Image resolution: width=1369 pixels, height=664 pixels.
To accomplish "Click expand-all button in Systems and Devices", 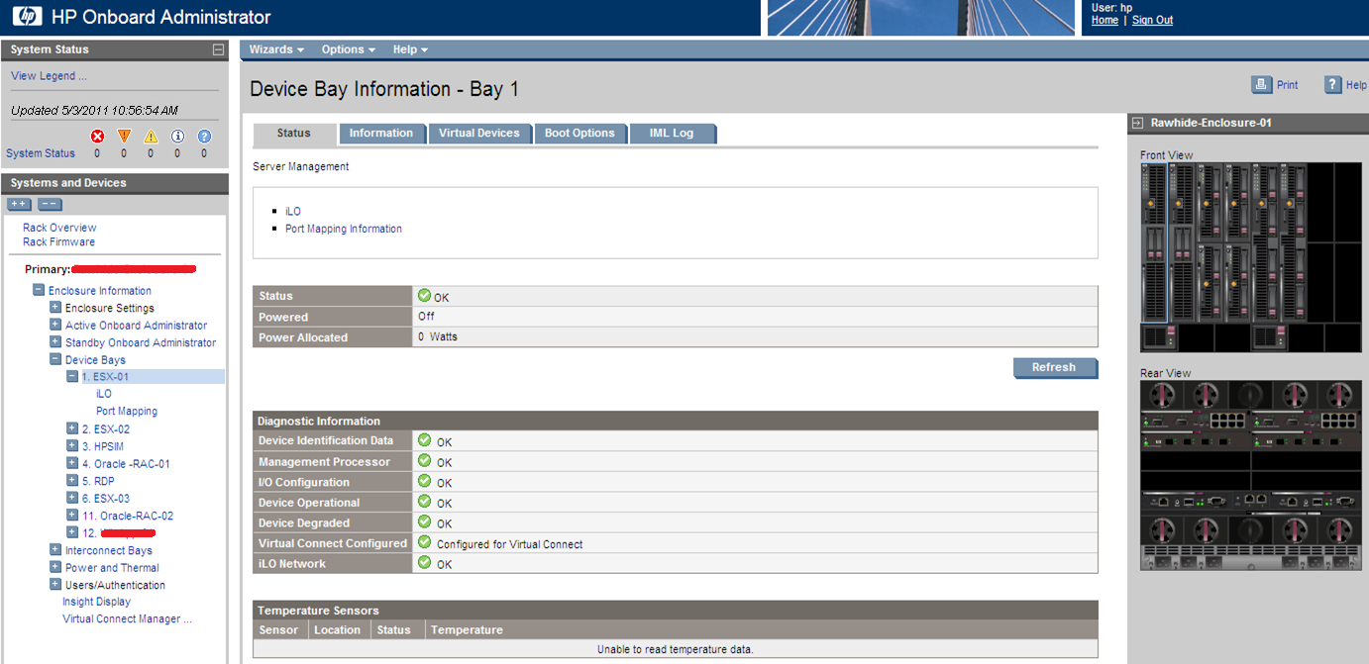I will coord(20,204).
